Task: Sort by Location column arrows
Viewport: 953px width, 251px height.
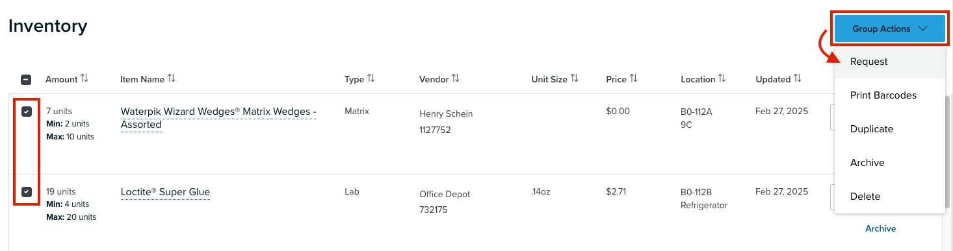Action: click(x=722, y=78)
